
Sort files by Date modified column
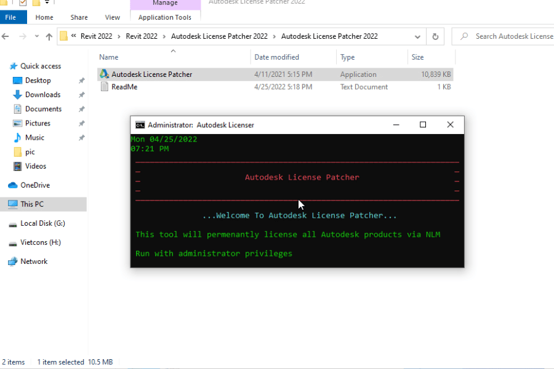pos(276,57)
